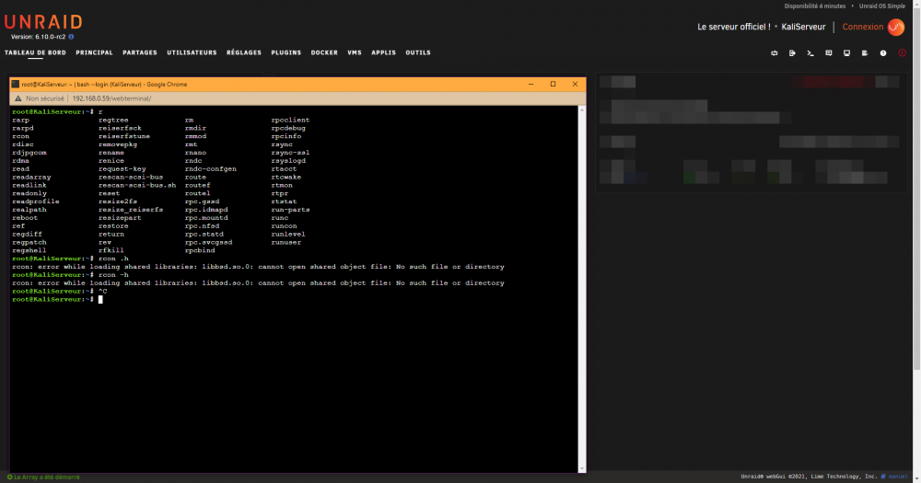Click the help question mark icon
Image resolution: width=921 pixels, height=483 pixels.
[x=883, y=52]
